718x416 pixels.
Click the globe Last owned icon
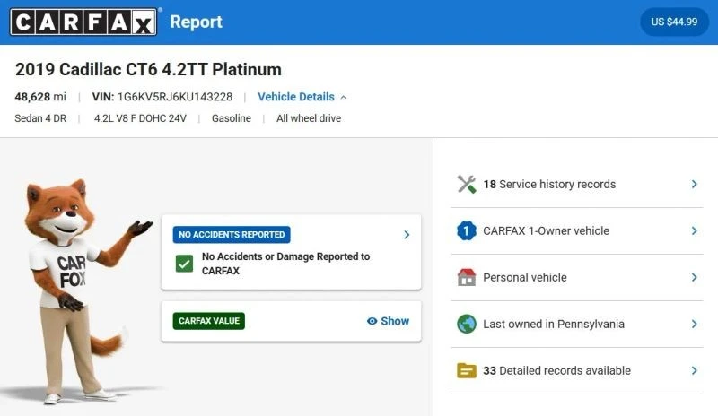(467, 324)
